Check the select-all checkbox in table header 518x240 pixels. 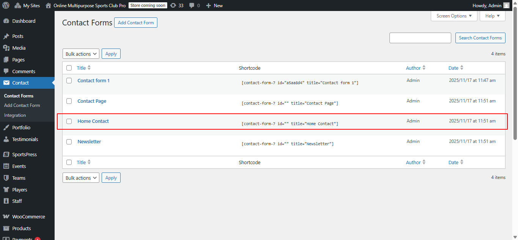(69, 67)
